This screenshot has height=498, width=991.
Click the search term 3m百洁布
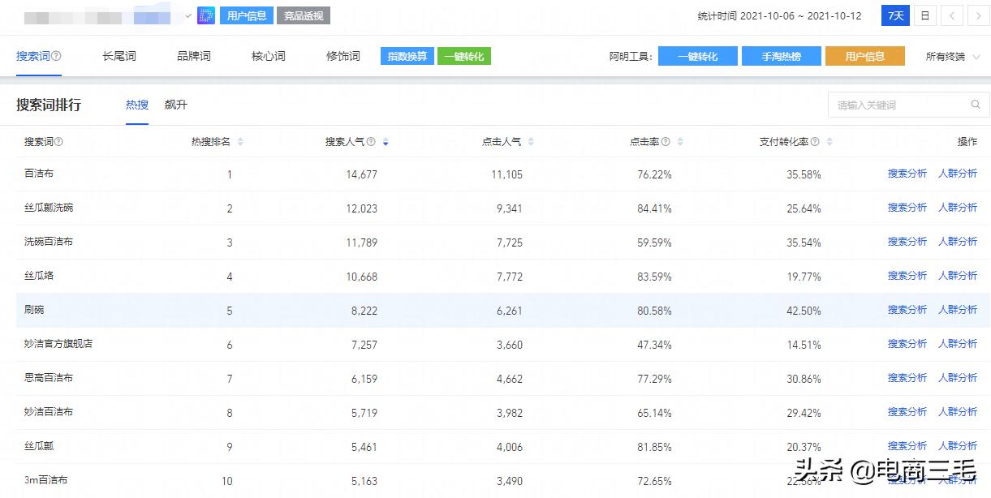[46, 480]
